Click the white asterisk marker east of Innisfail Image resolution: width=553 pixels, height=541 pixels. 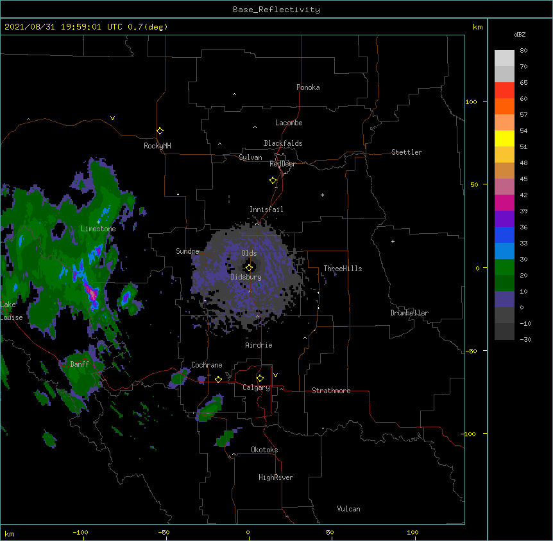[322, 195]
